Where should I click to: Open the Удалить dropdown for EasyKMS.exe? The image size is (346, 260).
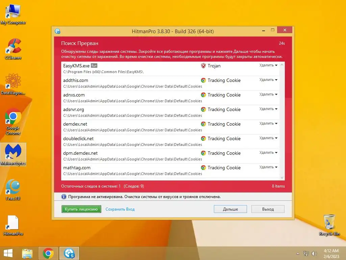click(x=268, y=65)
